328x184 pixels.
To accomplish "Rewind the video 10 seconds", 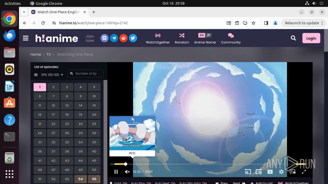I will [248, 172].
